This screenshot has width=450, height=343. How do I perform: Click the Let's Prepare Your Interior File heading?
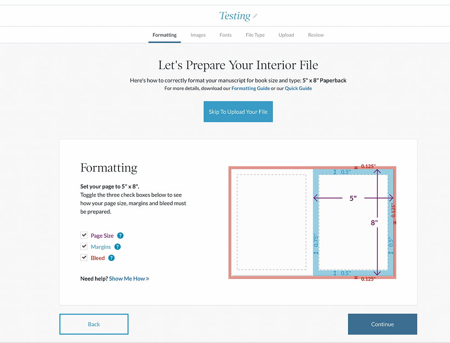238,65
